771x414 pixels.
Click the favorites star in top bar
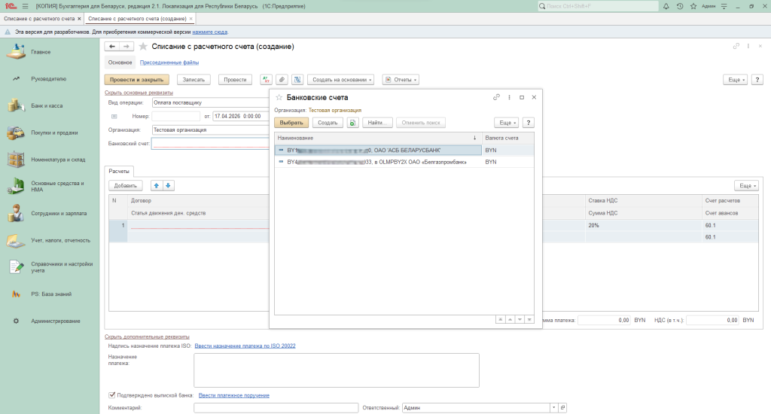692,6
